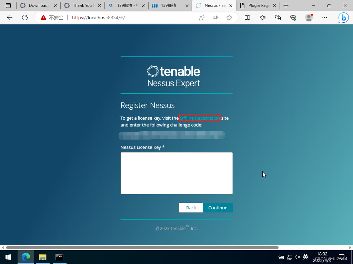Click the Back button
The height and width of the screenshot is (264, 353).
coord(191,208)
